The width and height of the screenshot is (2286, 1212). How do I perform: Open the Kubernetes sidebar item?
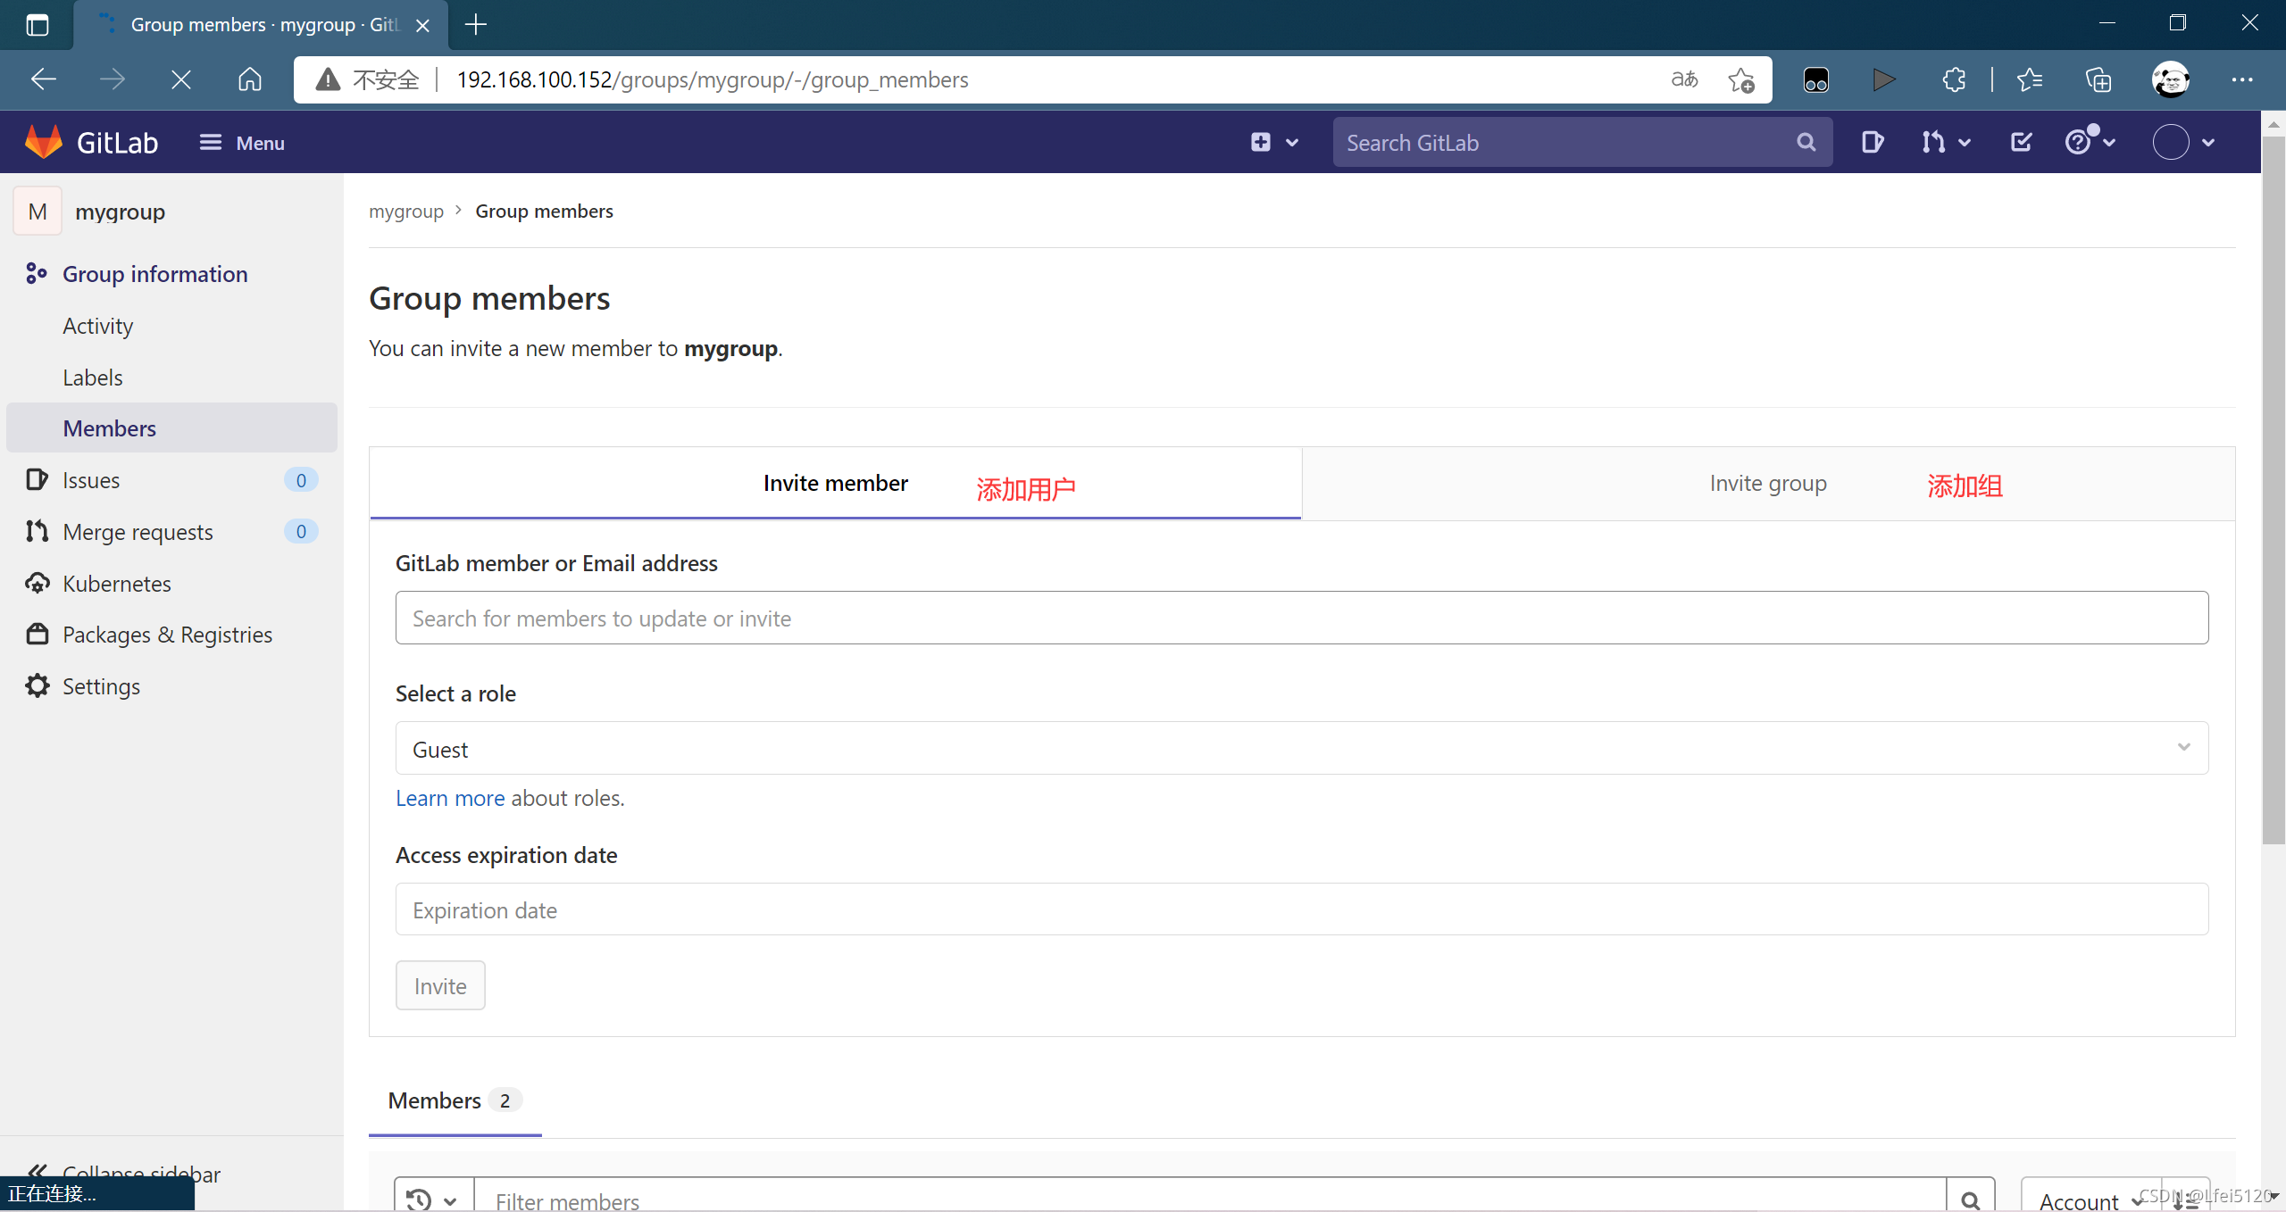116,584
